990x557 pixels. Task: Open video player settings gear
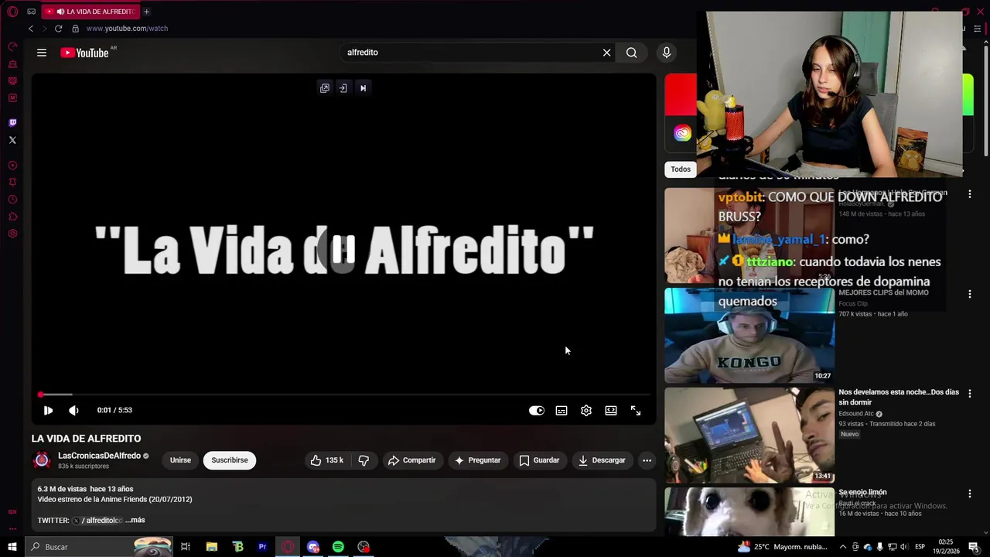click(586, 411)
